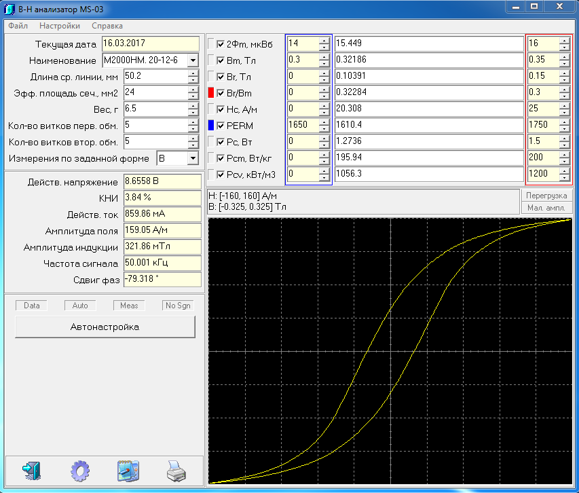Toggle the PERM checkbox
The image size is (579, 493).
tap(221, 126)
